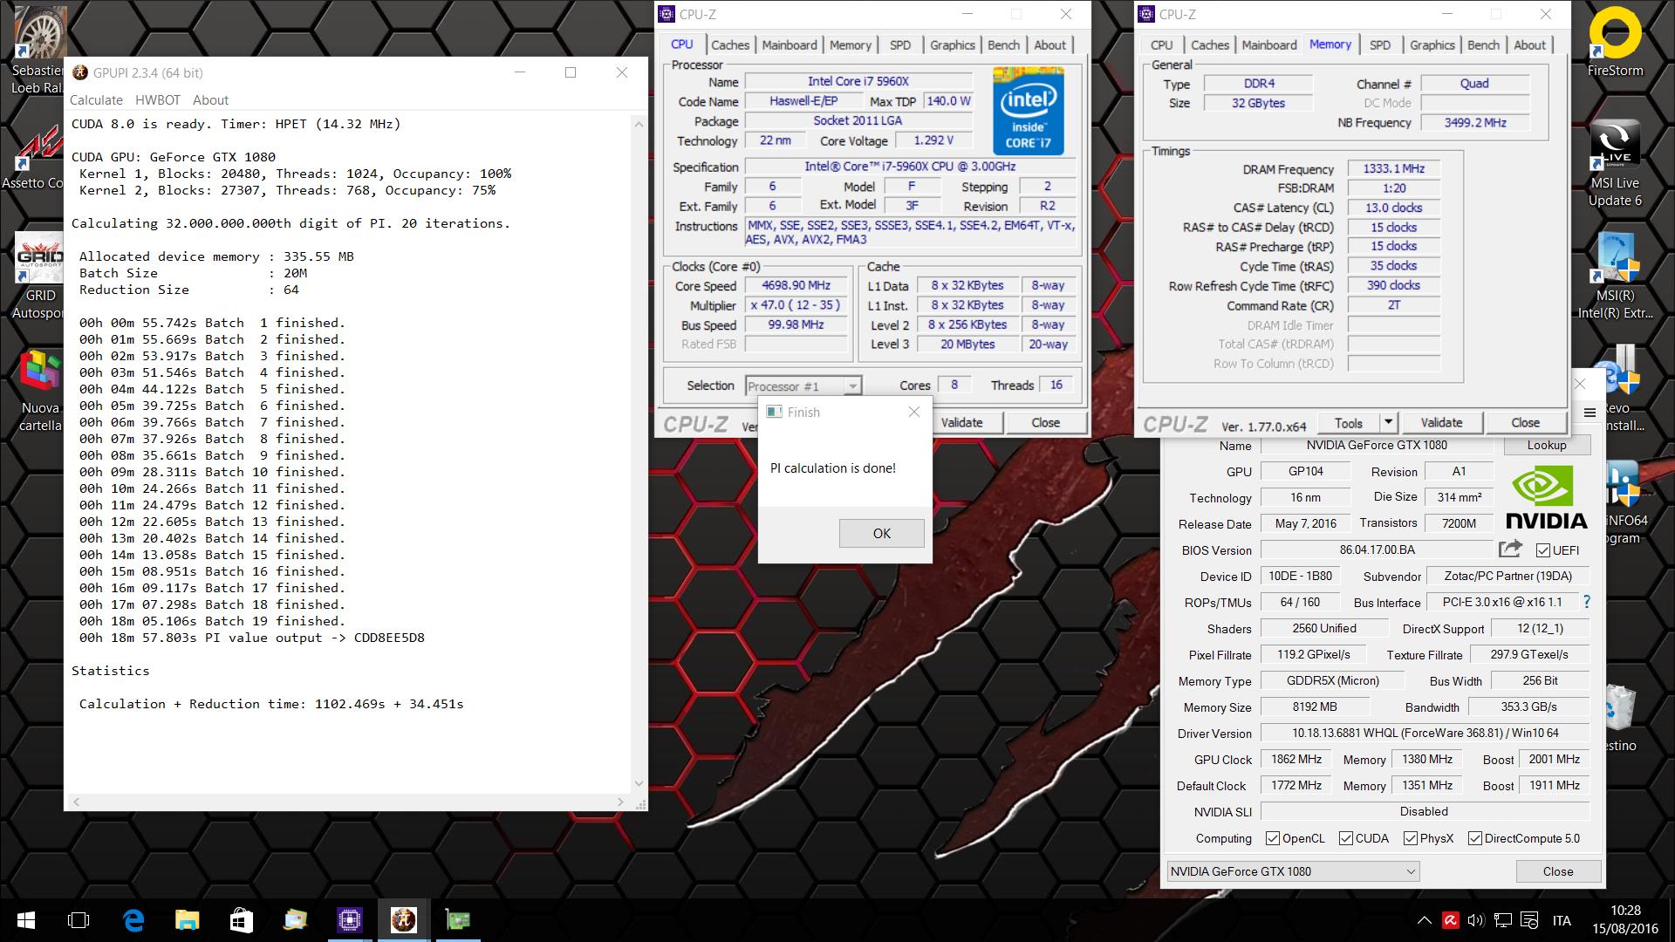Open the GPU selection dropdown in GPU-Z
This screenshot has width=1675, height=942.
[x=1293, y=871]
